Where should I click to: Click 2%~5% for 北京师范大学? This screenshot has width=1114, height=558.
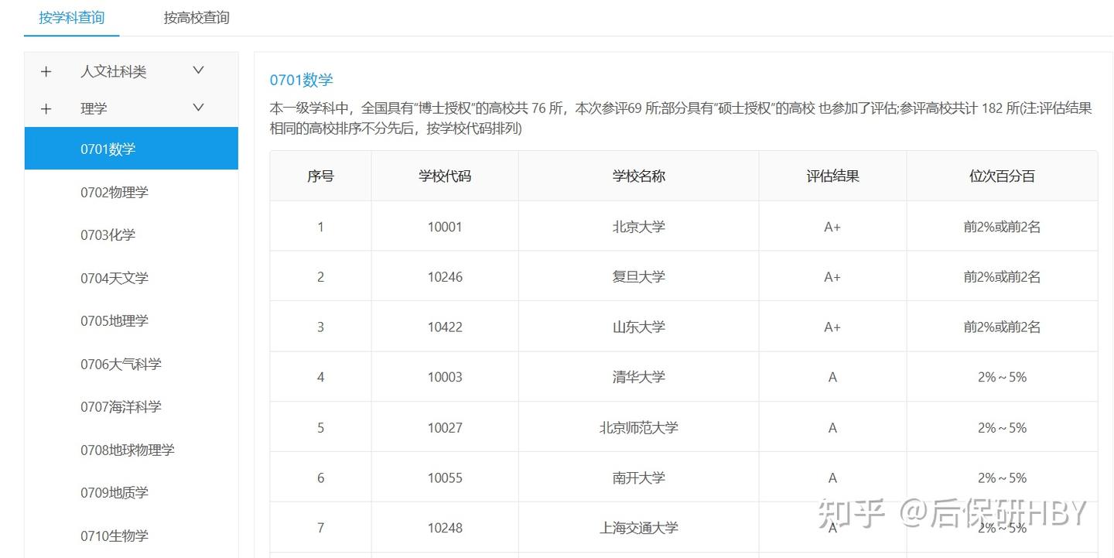[1002, 427]
